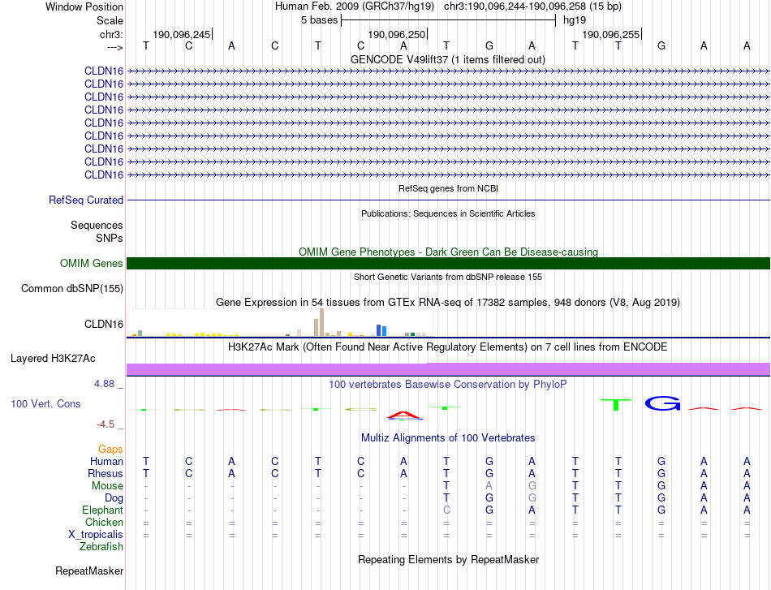
Task: Click the RepeatMasker side label
Action: click(x=89, y=571)
